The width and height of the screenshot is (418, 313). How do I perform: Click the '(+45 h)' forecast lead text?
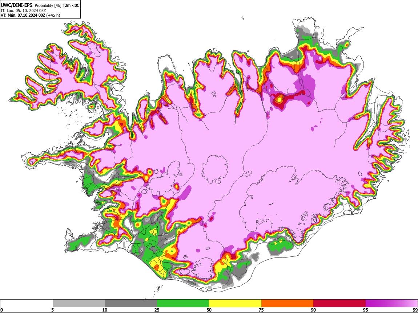53,15
